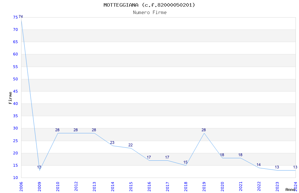
Task: Click the horizontal axis title "Anno"
Action: pyautogui.click(x=290, y=189)
